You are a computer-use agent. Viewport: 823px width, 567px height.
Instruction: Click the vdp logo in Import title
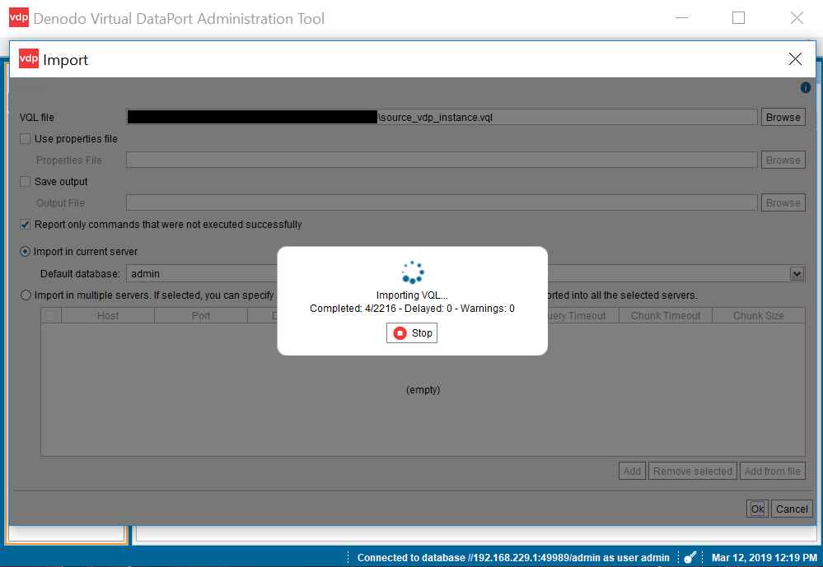(x=29, y=58)
